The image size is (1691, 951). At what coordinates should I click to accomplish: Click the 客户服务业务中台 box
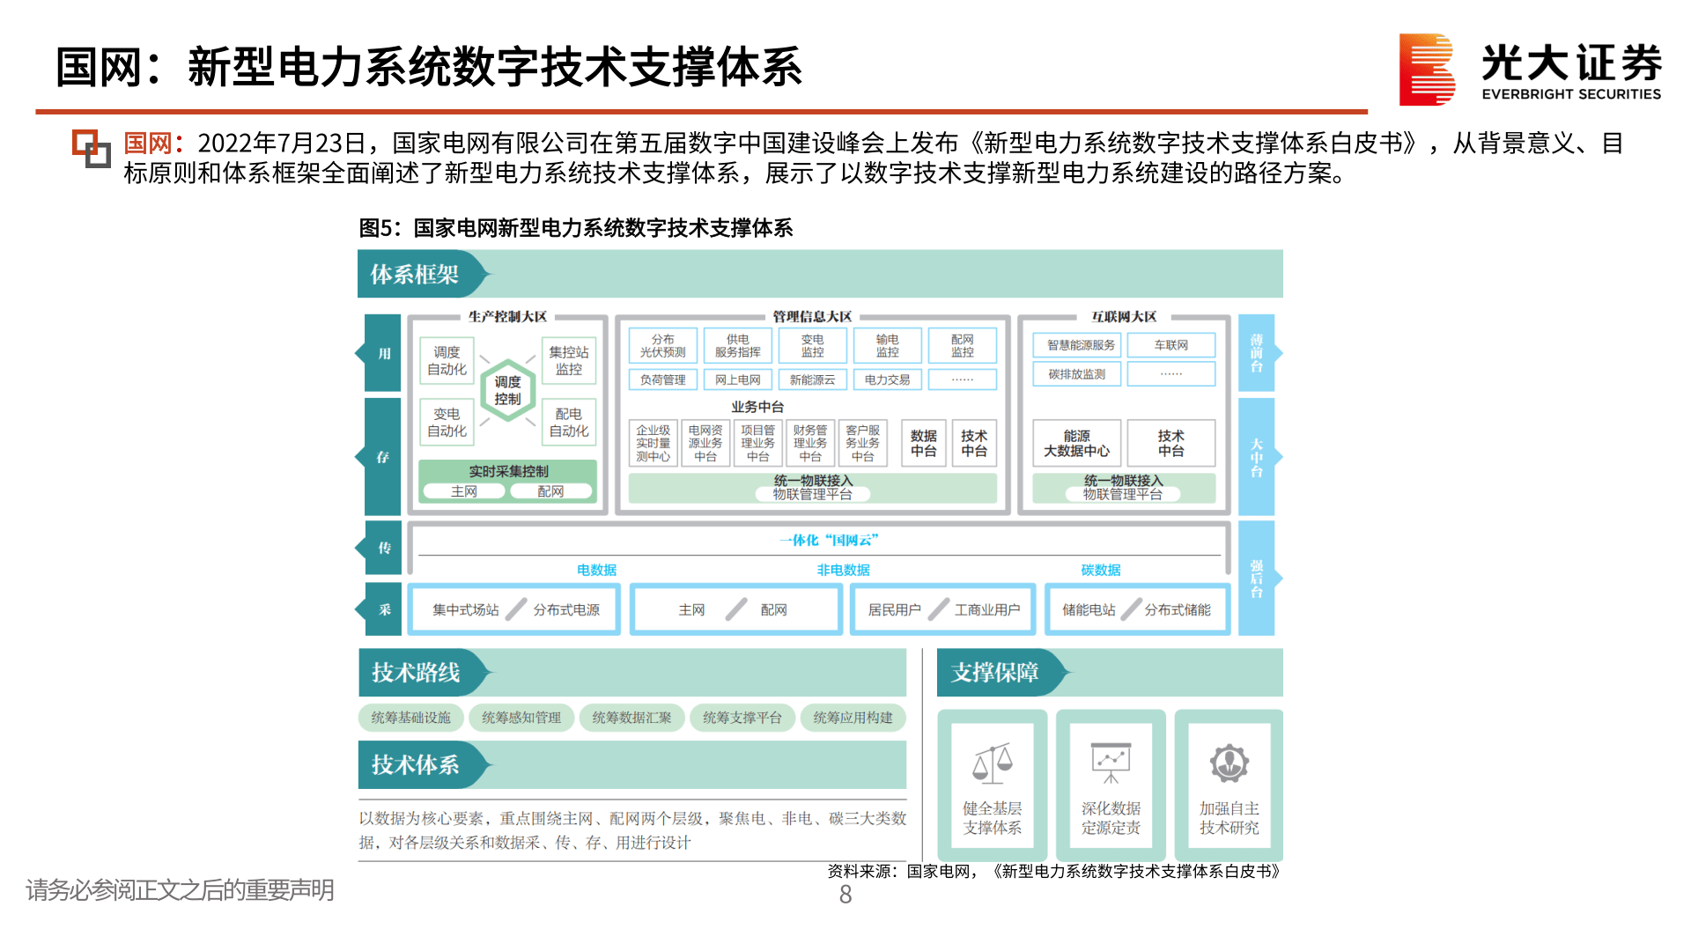coord(863,443)
